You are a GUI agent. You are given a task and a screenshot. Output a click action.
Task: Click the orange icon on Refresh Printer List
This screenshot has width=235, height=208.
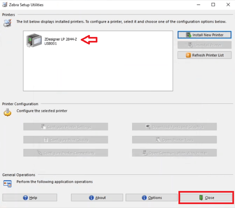(188, 55)
